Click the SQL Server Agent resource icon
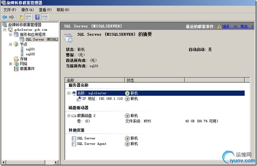The image size is (257, 166). [74, 144]
